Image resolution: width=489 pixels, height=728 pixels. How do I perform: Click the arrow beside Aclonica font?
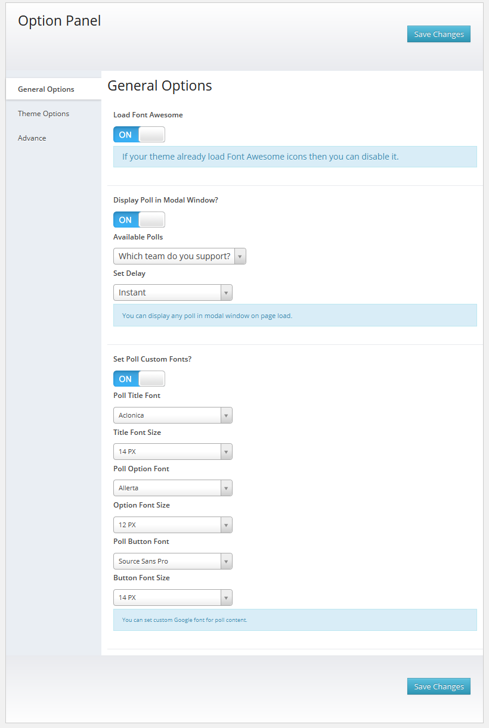(x=226, y=415)
